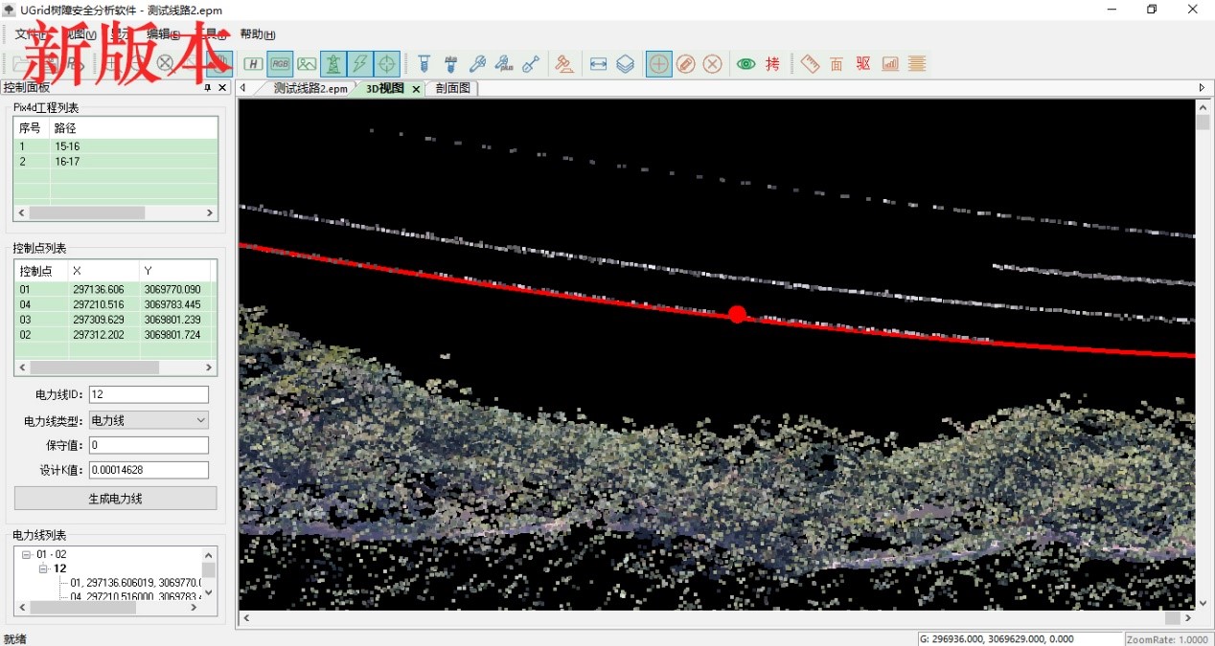The height and width of the screenshot is (646, 1215).
Task: Select the ruler measurement tool
Action: point(811,64)
